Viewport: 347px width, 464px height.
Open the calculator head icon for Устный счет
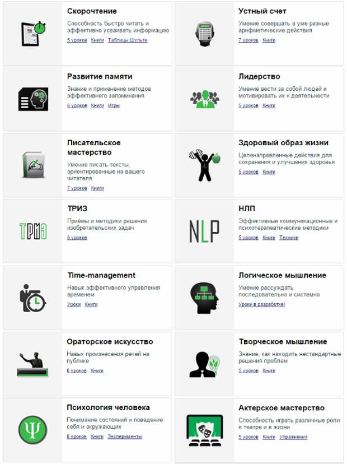pos(205,34)
